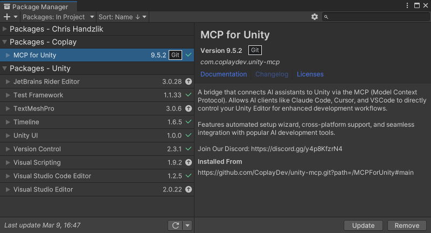Open refresh options dropdown arrow

click(187, 225)
